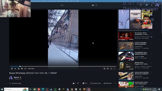
Task: Open the Windows Start menu
Action: 2,89
